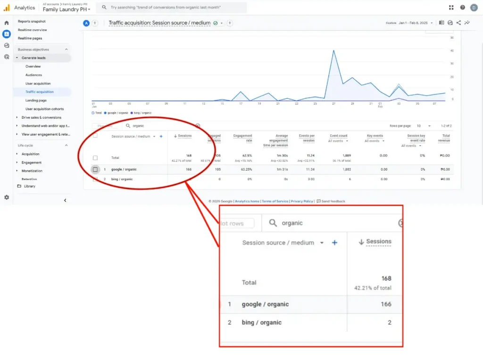Image resolution: width=483 pixels, height=362 pixels.
Task: Tick the google / organic row checkbox
Action: point(95,170)
